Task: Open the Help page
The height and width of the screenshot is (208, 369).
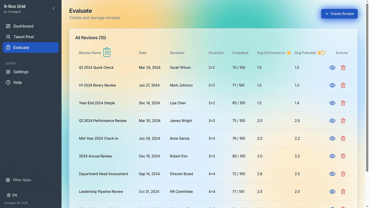Action: [x=17, y=83]
